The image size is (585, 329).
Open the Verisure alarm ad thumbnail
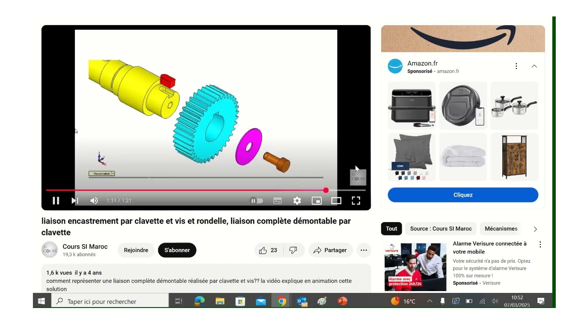click(415, 267)
